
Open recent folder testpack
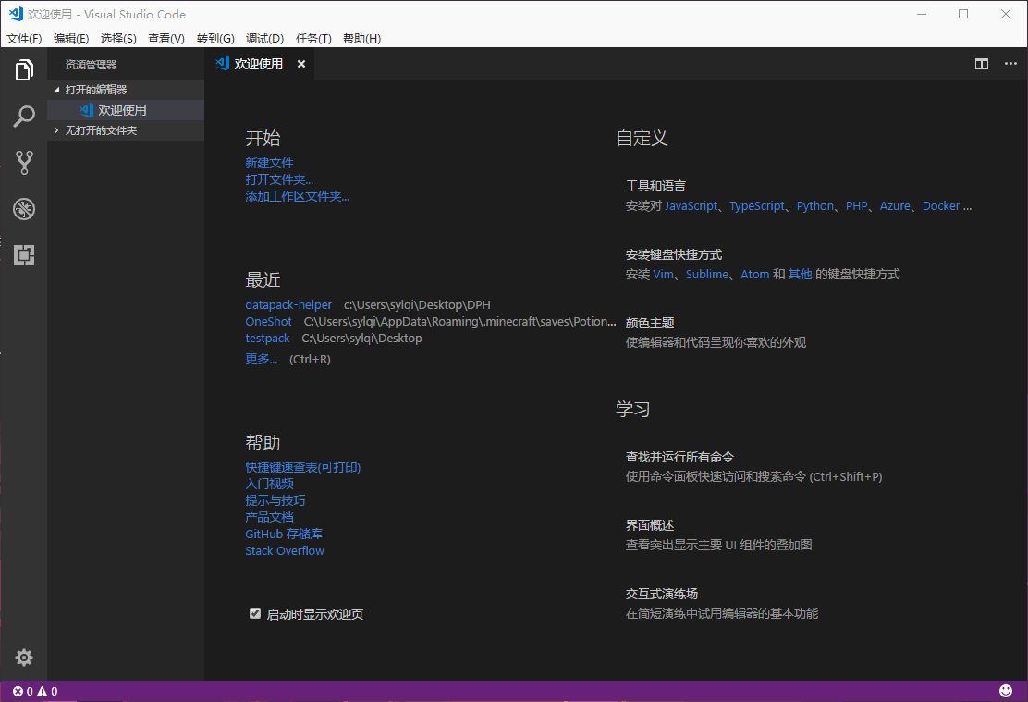click(x=267, y=338)
